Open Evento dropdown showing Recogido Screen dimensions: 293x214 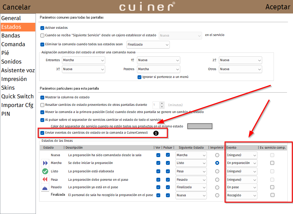pos(242,195)
